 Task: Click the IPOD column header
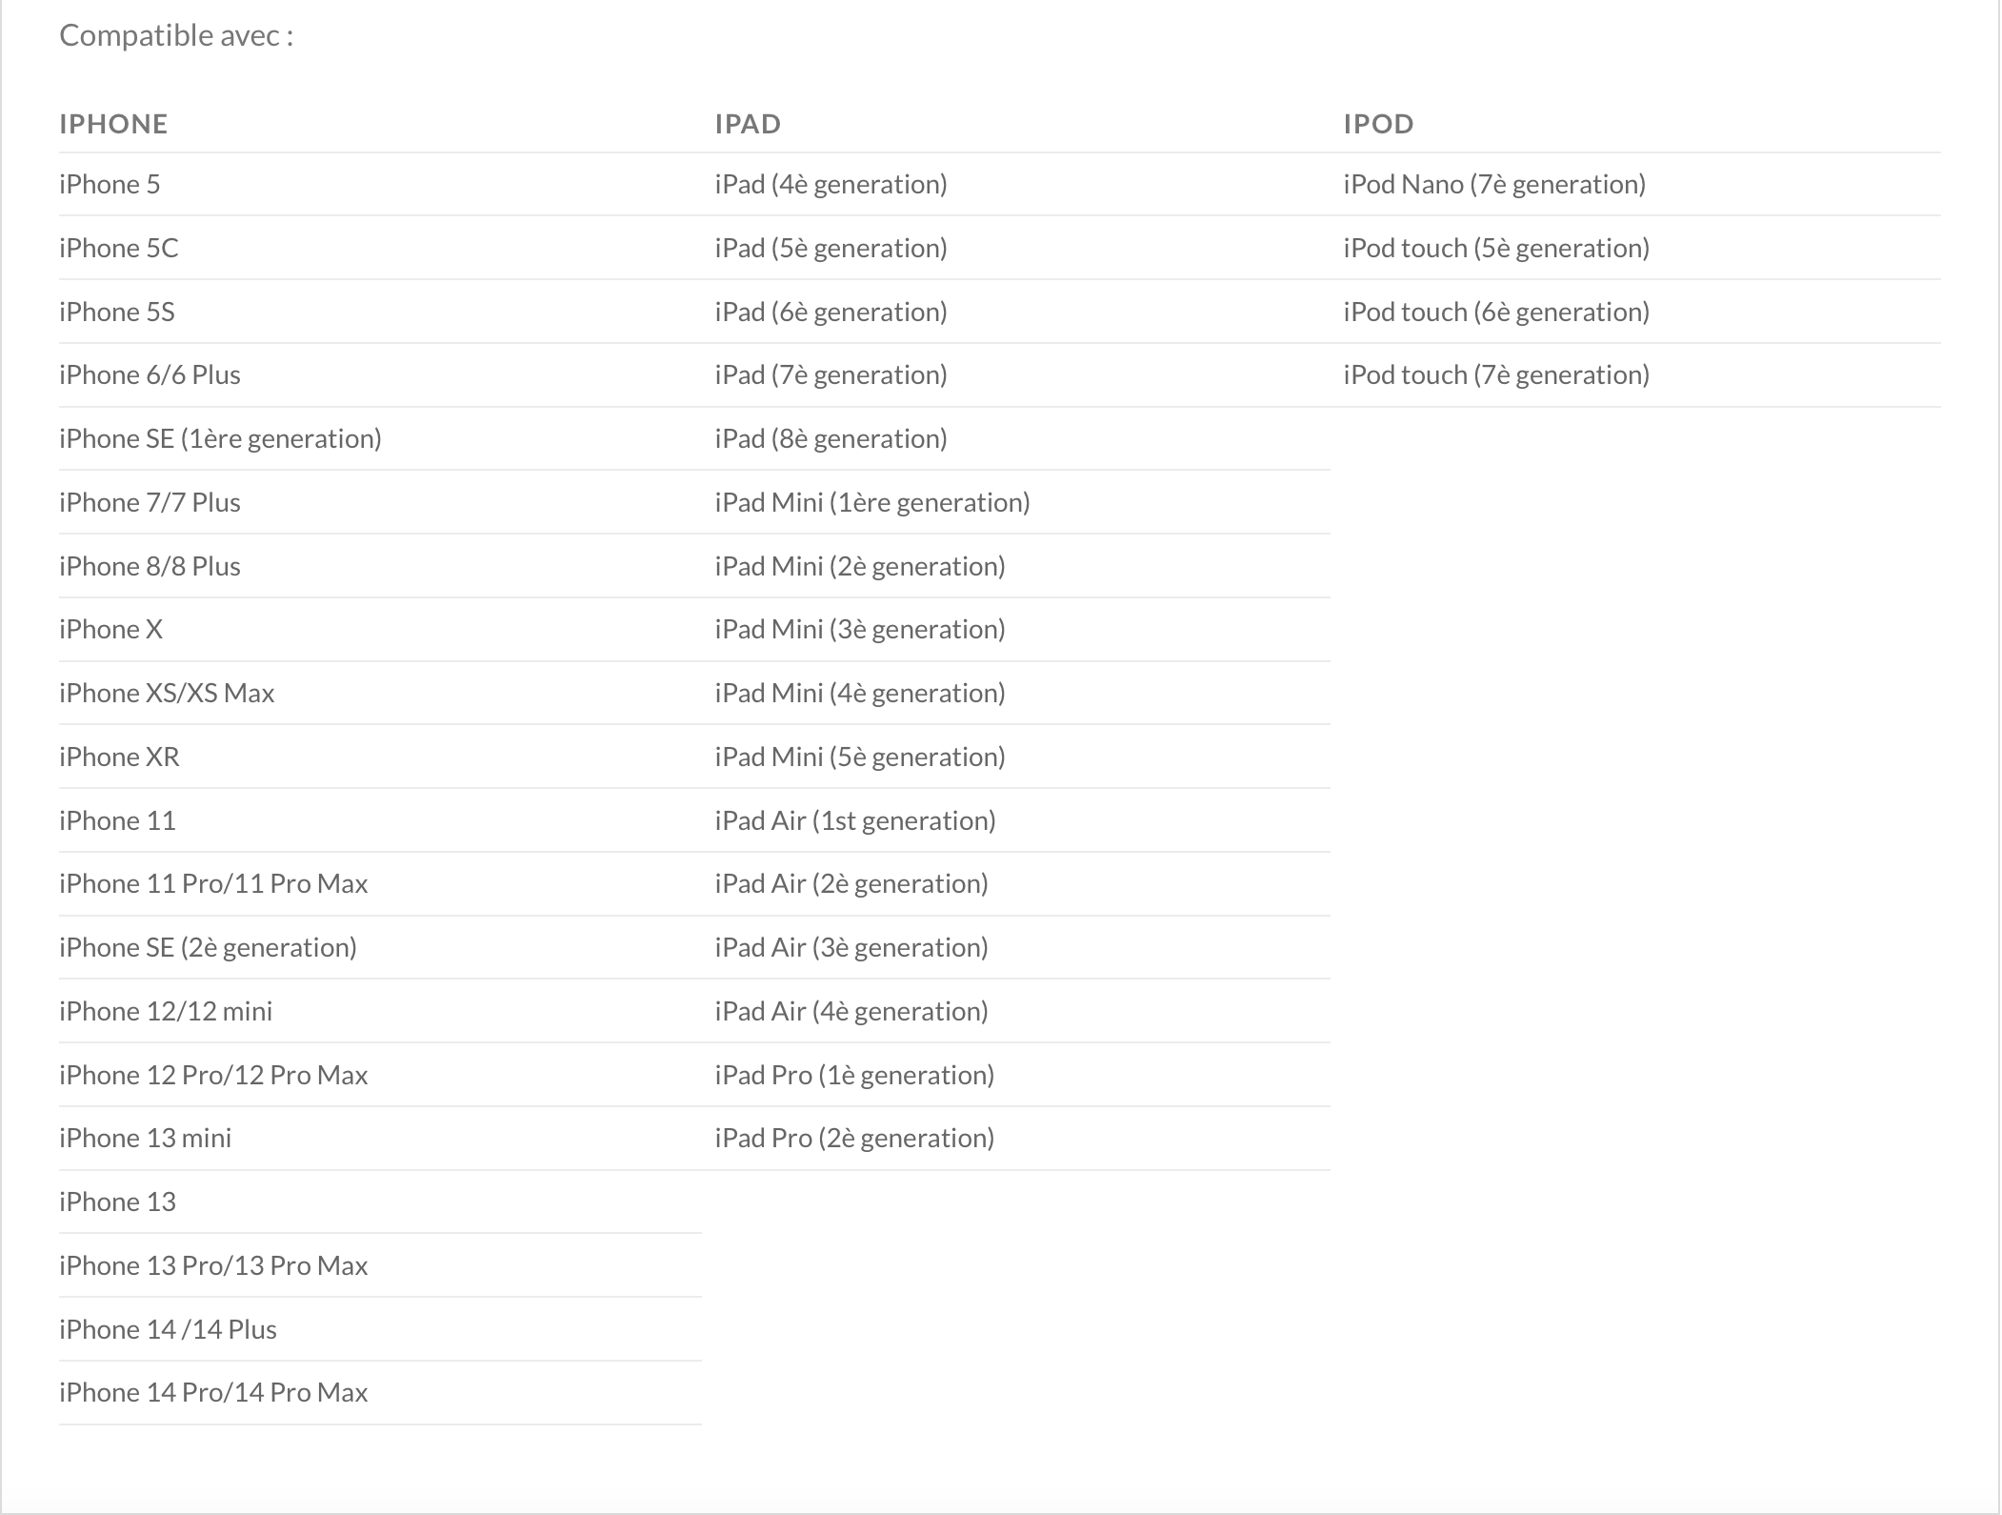[x=1378, y=124]
